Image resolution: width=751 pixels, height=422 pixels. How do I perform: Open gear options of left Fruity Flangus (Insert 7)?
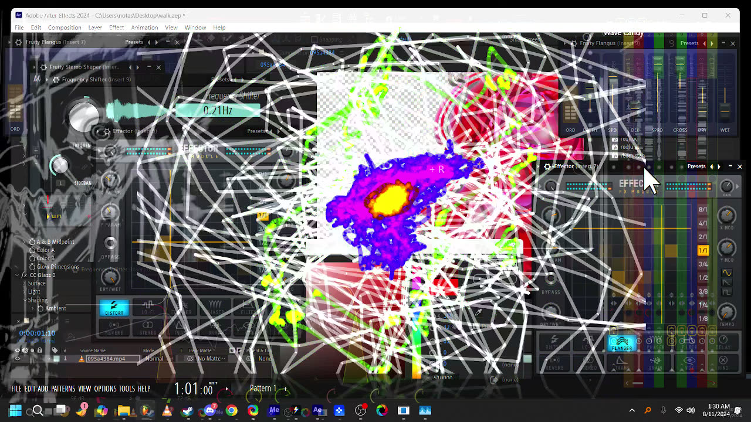(x=19, y=42)
